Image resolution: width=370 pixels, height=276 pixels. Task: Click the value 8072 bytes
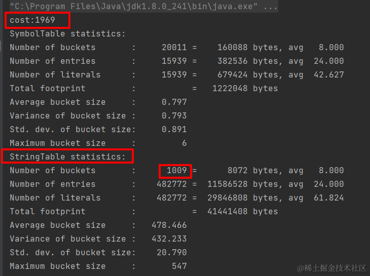(237, 170)
